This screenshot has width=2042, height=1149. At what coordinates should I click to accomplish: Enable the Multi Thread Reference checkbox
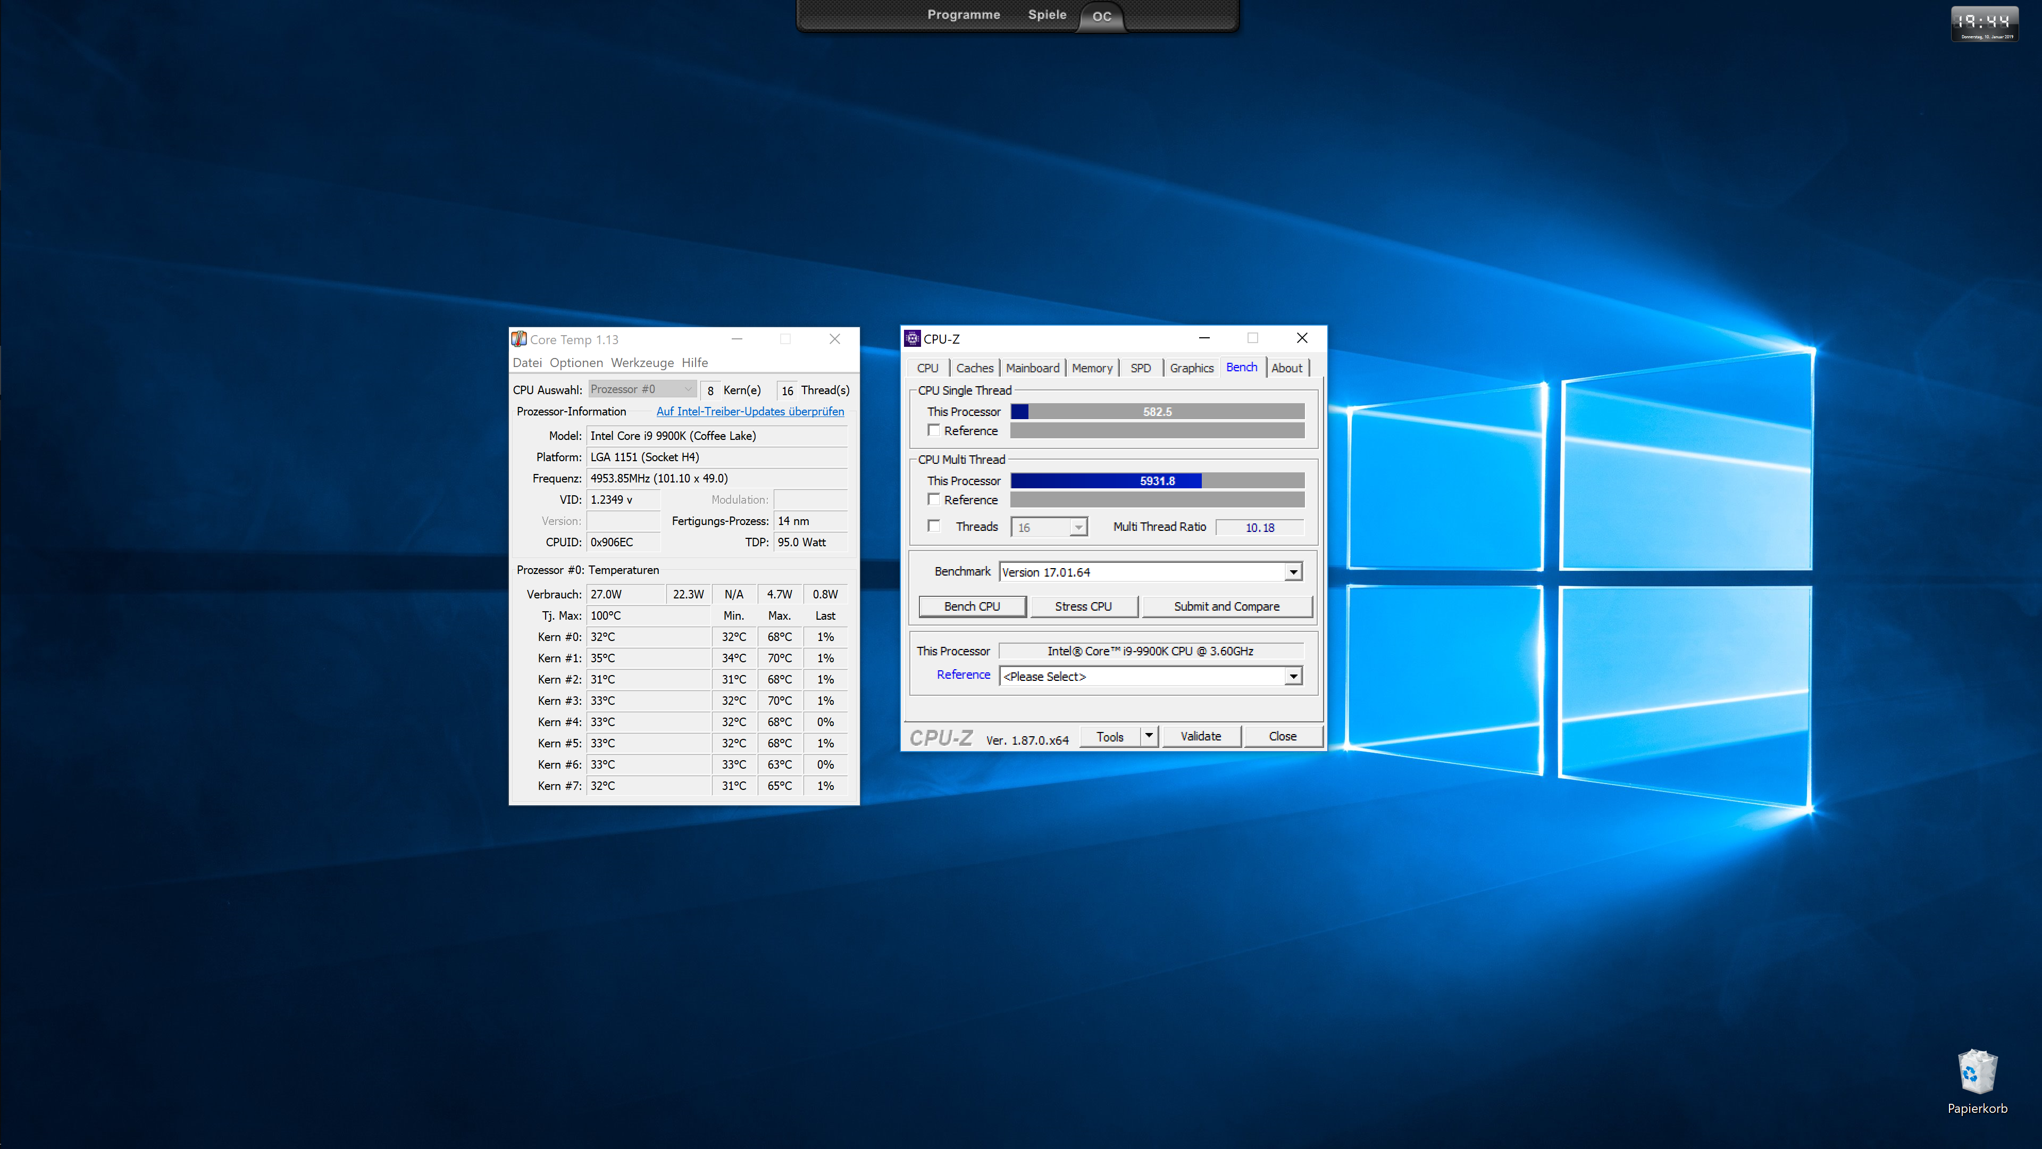tap(934, 499)
